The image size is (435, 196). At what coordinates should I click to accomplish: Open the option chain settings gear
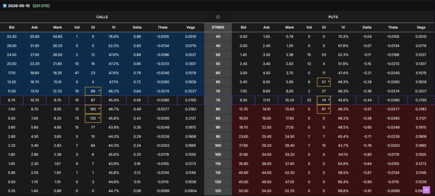[218, 17]
